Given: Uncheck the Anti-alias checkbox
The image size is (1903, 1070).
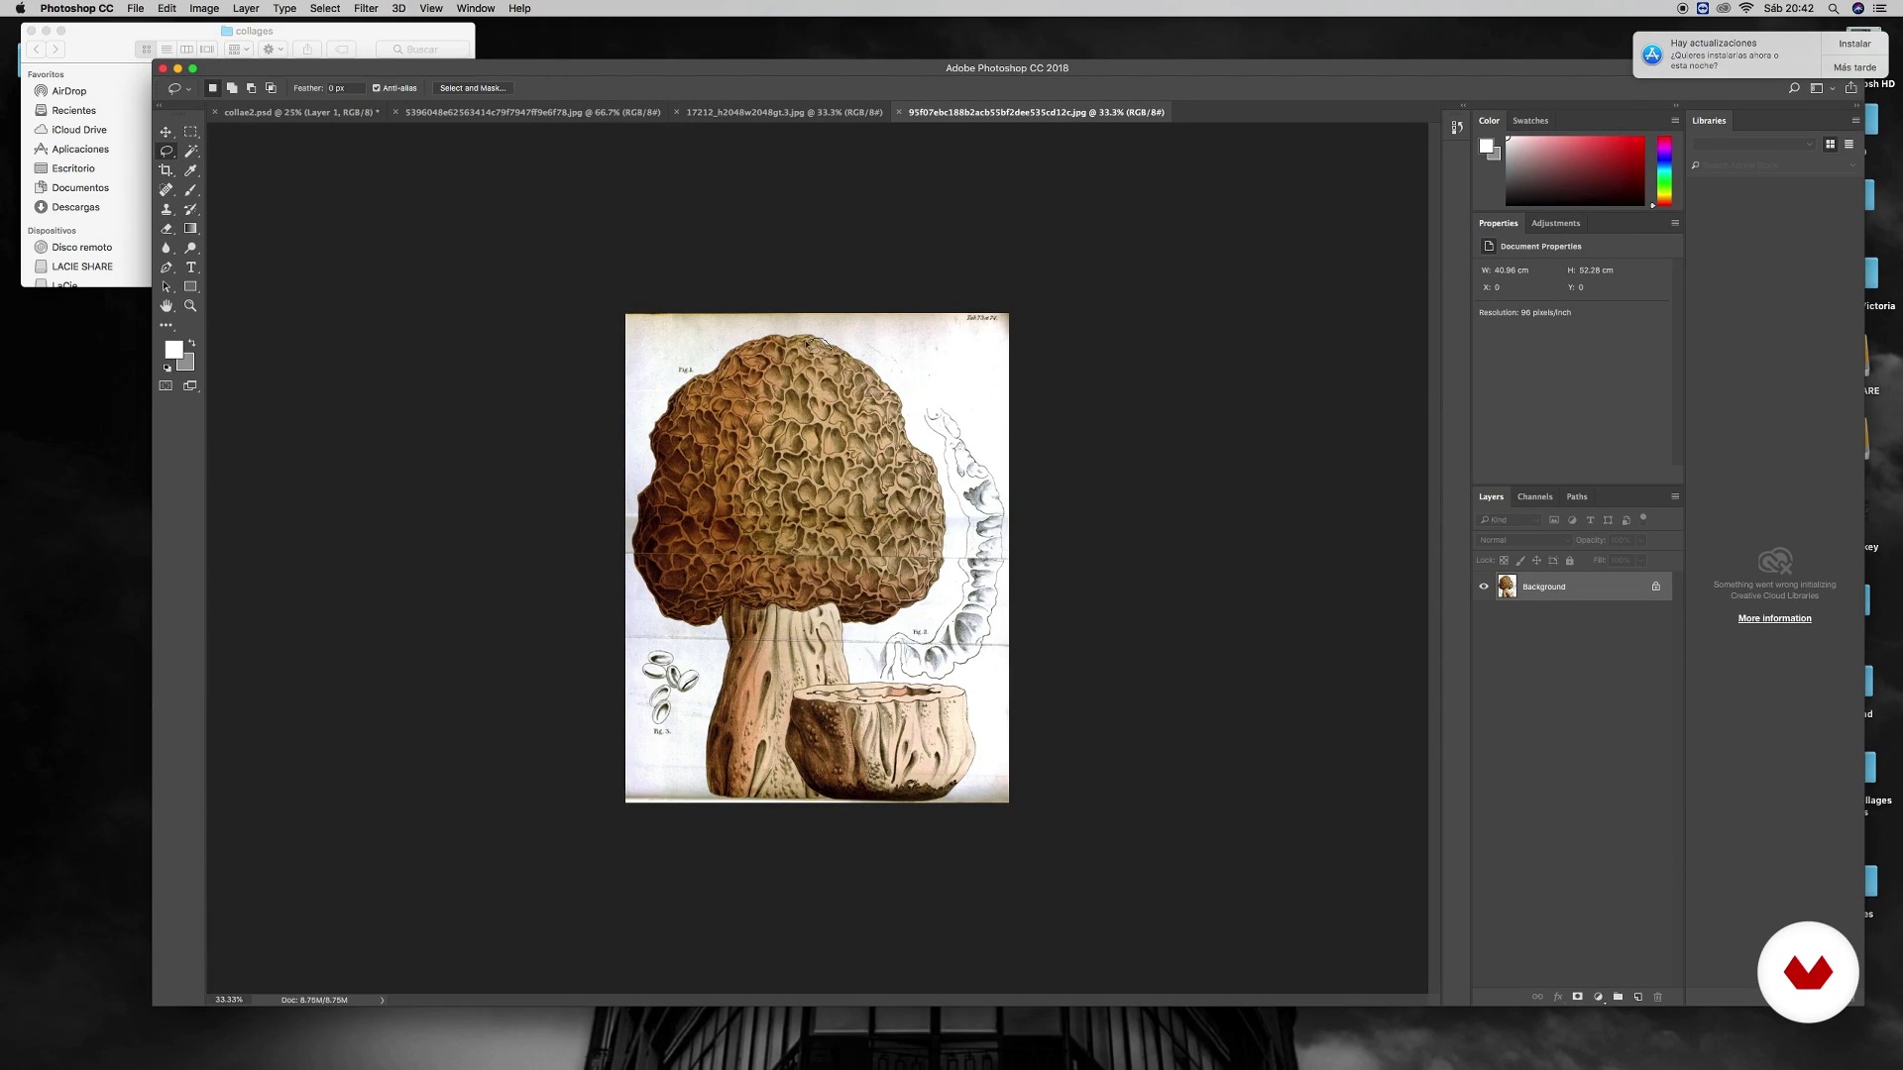Looking at the screenshot, I should tap(376, 88).
